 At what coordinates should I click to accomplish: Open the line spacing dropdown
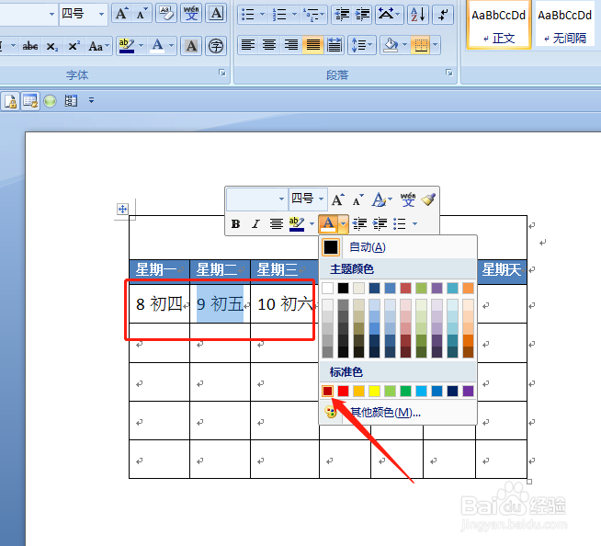tap(362, 45)
